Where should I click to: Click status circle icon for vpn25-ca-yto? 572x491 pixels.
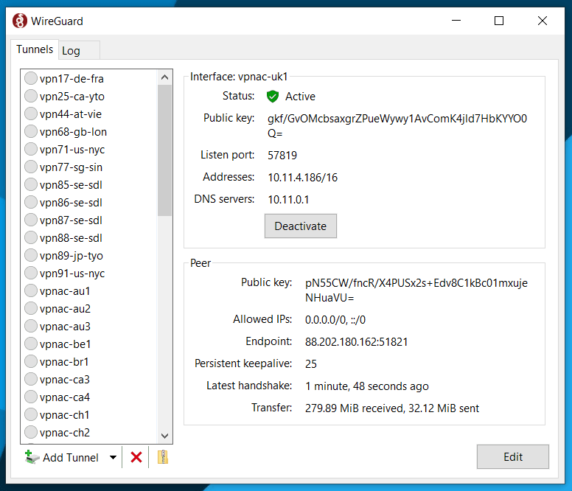[x=31, y=96]
